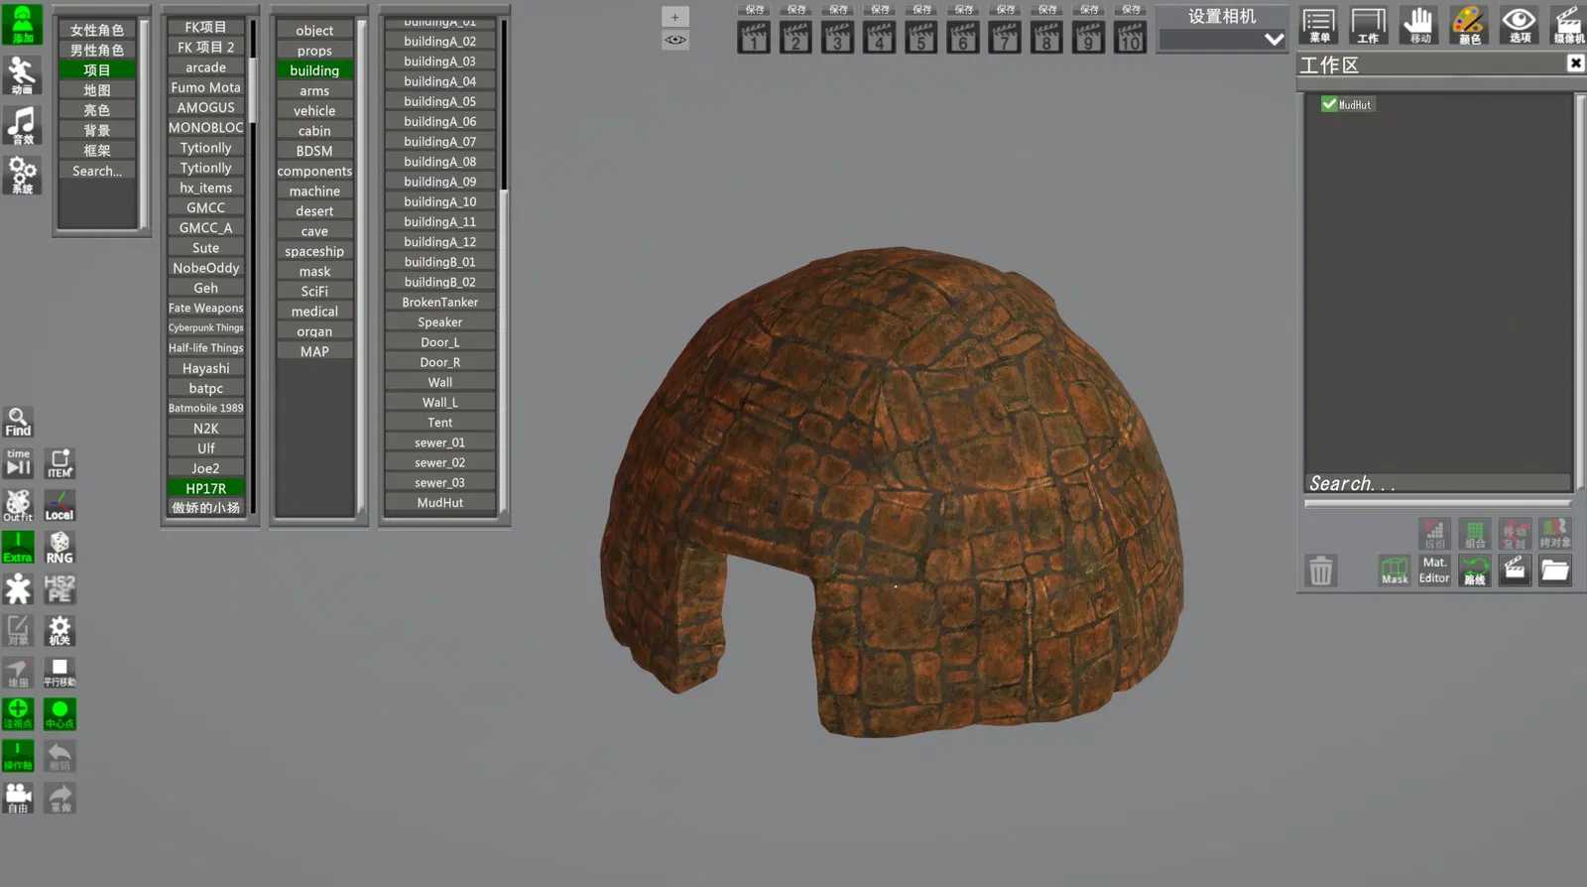
Task: Toggle the 注视点 gaze point button
Action: click(18, 713)
